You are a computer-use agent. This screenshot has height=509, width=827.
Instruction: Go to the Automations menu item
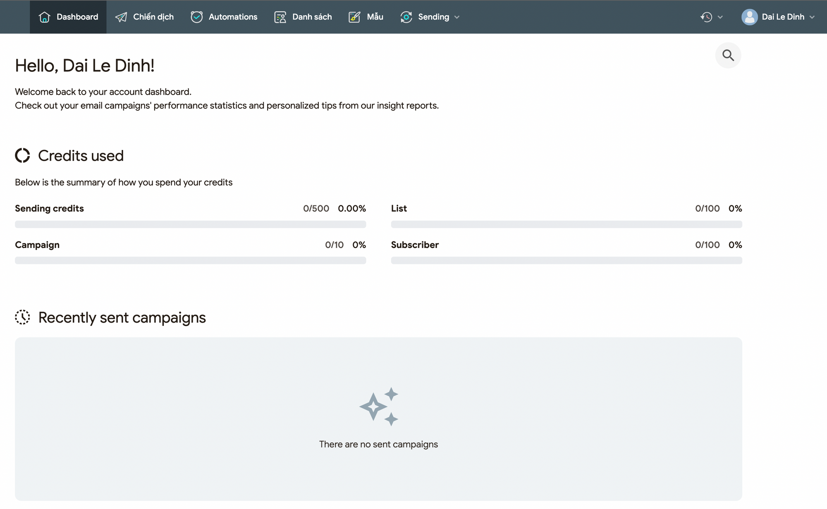233,17
